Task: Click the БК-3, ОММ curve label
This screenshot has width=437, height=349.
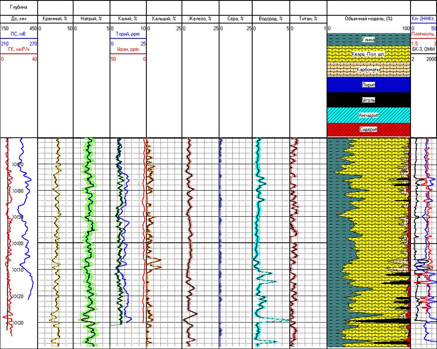Action: point(423,49)
